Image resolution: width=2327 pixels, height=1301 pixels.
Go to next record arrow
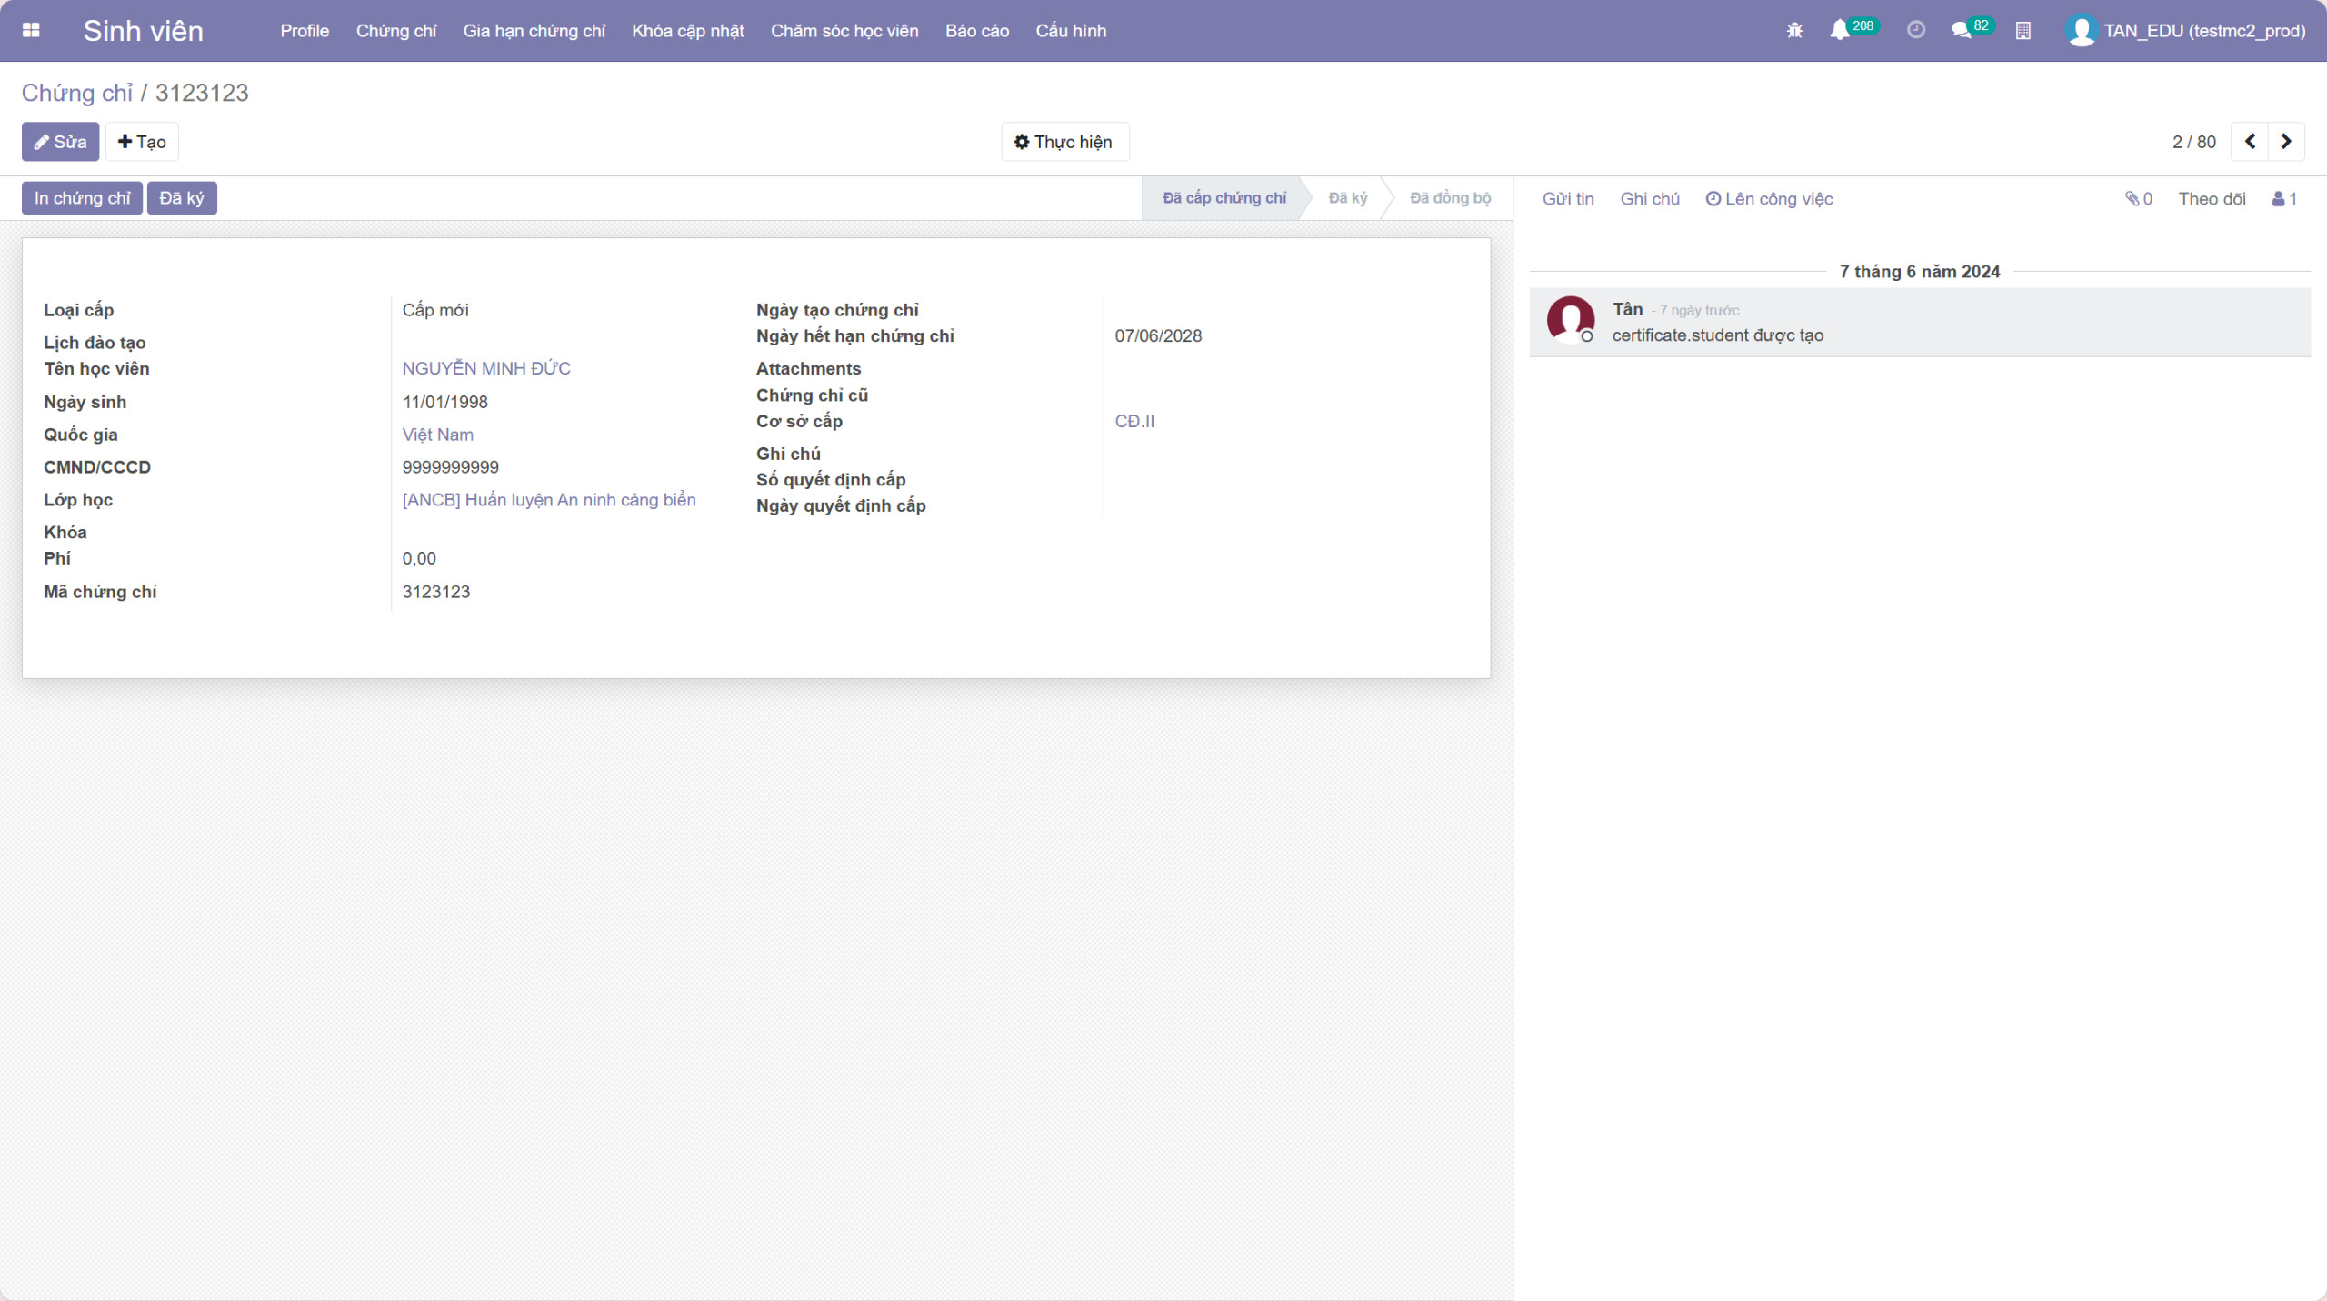(2286, 142)
